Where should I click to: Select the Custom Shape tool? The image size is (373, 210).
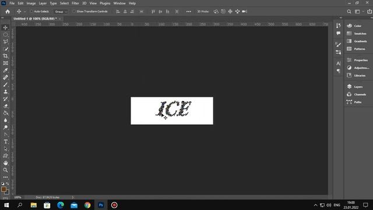5,156
